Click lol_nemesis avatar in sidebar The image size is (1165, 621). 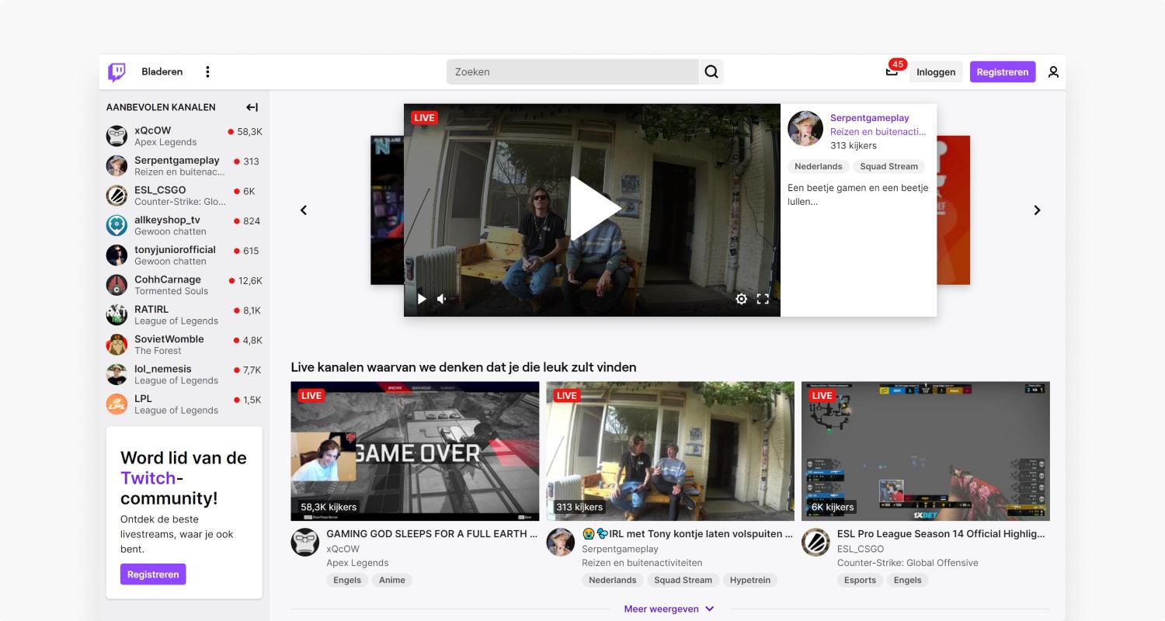(x=116, y=374)
